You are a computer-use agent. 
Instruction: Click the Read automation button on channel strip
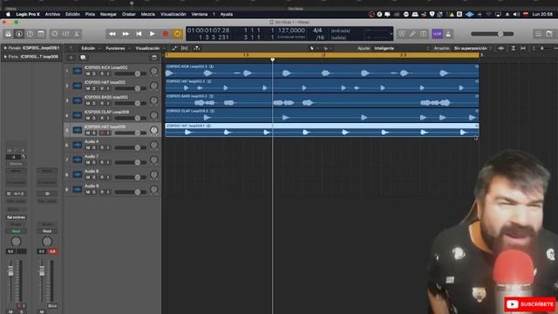tap(16, 231)
